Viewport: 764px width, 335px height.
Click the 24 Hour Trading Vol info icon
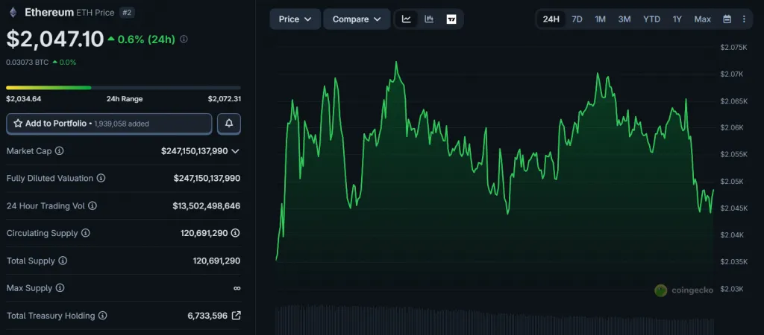tap(93, 205)
